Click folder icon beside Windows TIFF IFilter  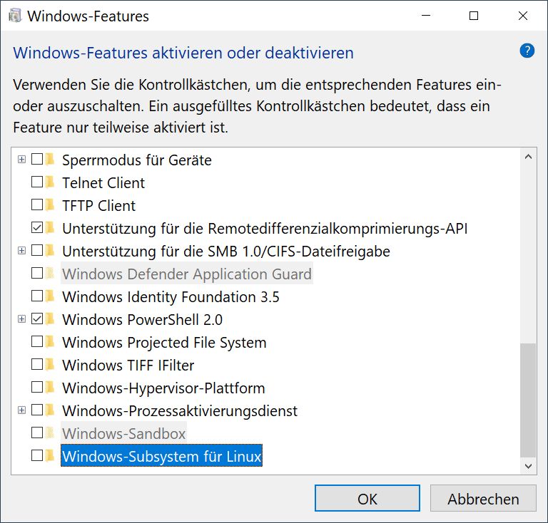coord(50,365)
